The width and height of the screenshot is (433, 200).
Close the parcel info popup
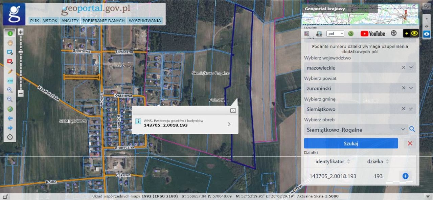point(233,111)
